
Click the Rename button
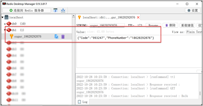point(153,25)
